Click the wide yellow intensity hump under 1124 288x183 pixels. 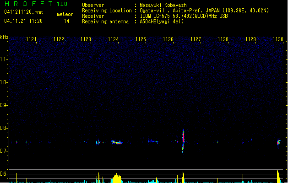[117, 178]
